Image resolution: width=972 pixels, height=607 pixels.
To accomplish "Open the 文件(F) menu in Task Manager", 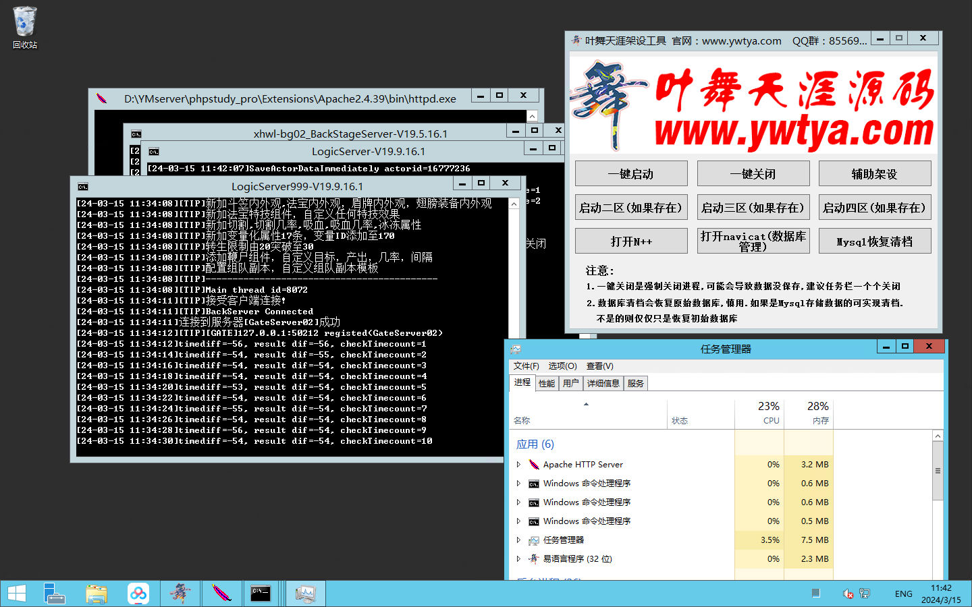I will pyautogui.click(x=526, y=366).
